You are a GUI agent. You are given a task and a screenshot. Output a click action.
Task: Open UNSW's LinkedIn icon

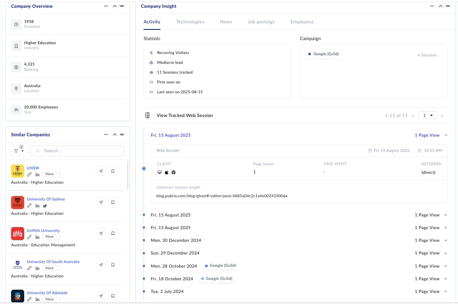tap(37, 174)
